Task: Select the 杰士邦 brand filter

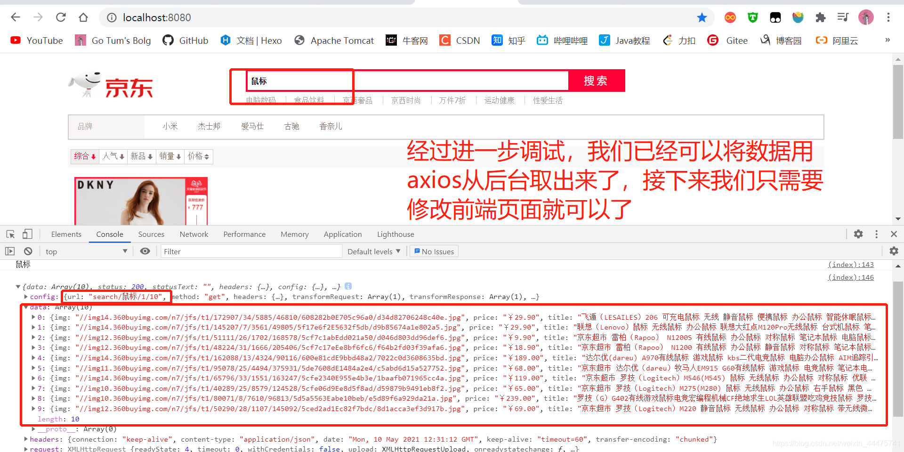Action: [x=209, y=126]
